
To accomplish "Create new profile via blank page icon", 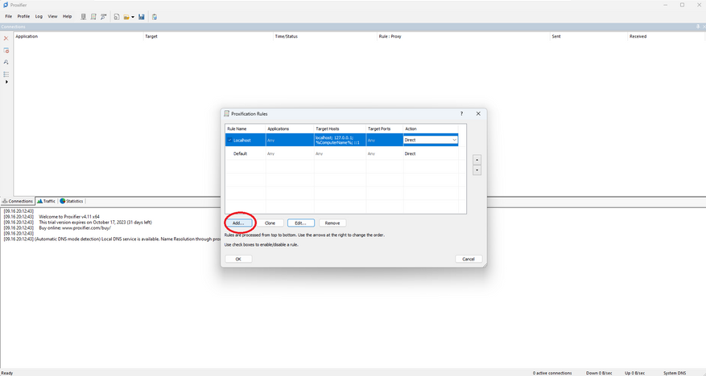I will [117, 17].
